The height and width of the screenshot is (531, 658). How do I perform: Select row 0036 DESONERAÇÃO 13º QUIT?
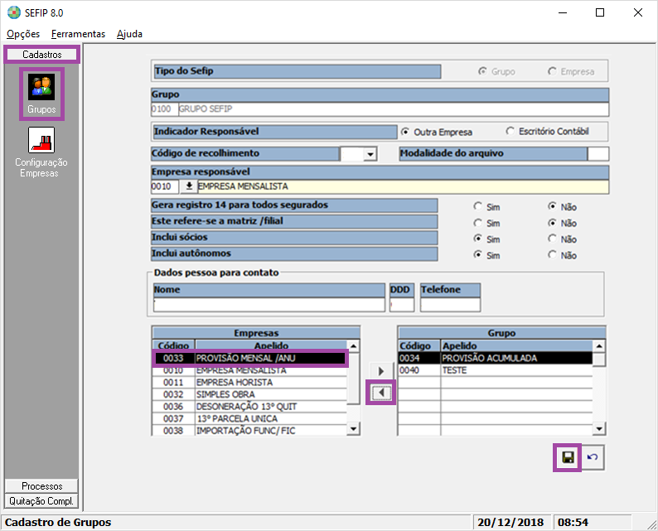coord(249,407)
